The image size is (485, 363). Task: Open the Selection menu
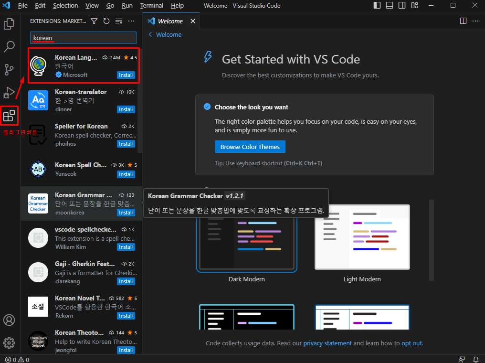tap(65, 6)
